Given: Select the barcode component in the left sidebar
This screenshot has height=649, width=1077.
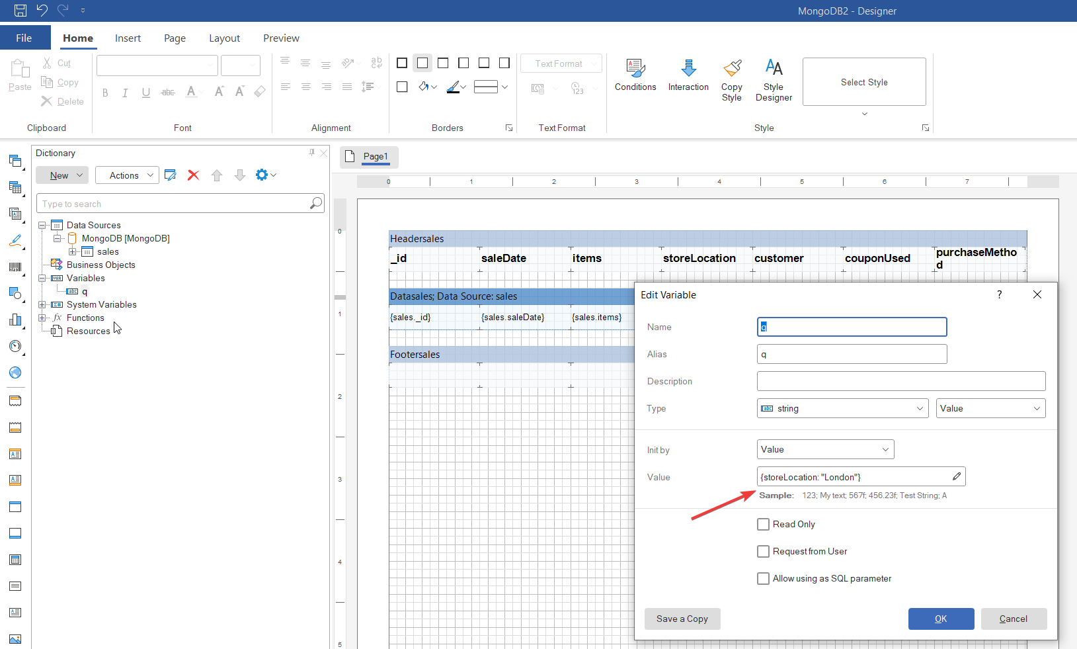Looking at the screenshot, I should (x=15, y=267).
